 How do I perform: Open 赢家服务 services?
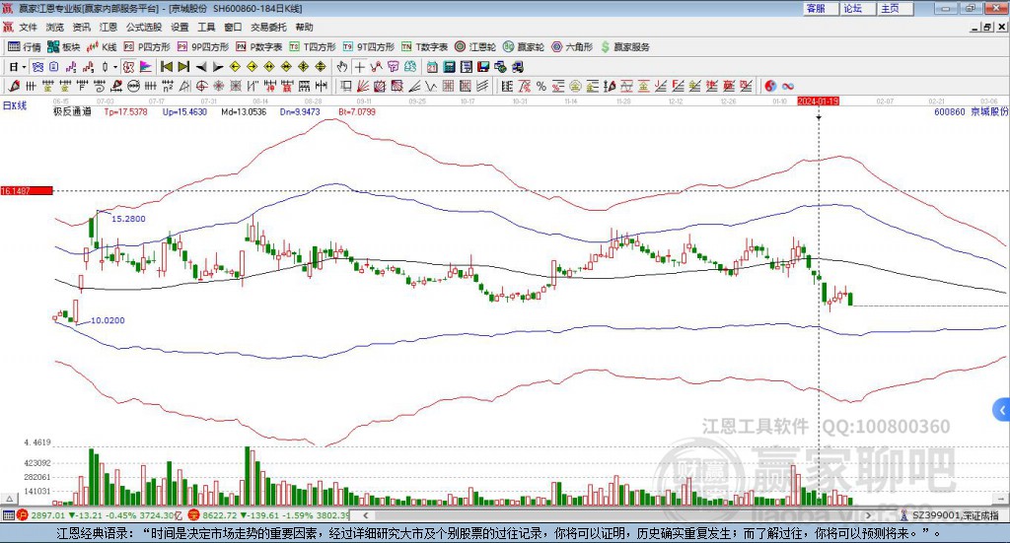click(624, 47)
